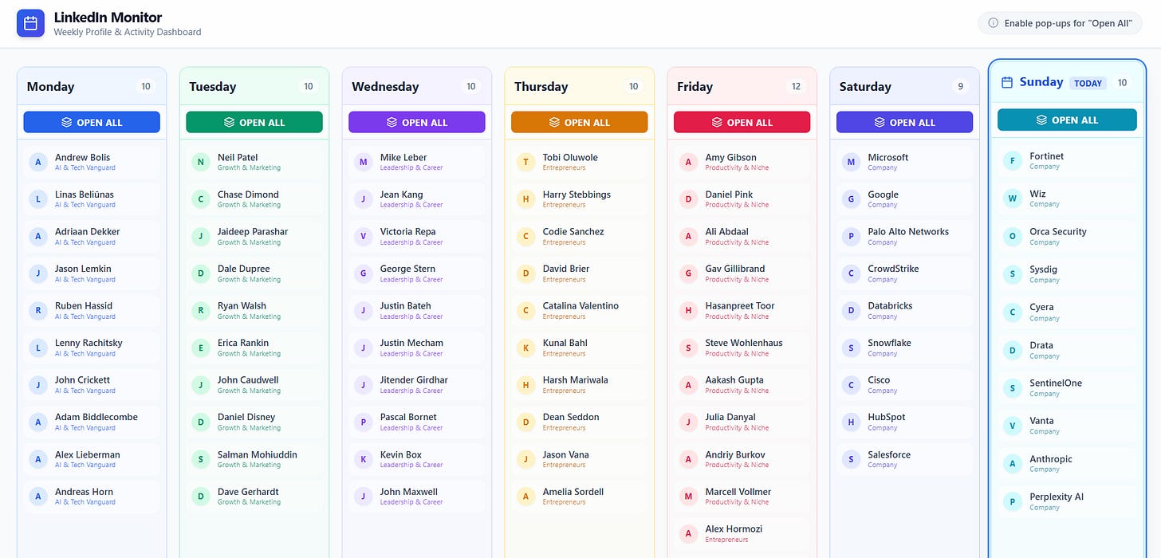Click the calendar icon next to Sunday
Image resolution: width=1161 pixels, height=558 pixels.
(1006, 82)
